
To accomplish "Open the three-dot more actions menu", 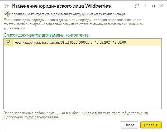I will point(145,6).
